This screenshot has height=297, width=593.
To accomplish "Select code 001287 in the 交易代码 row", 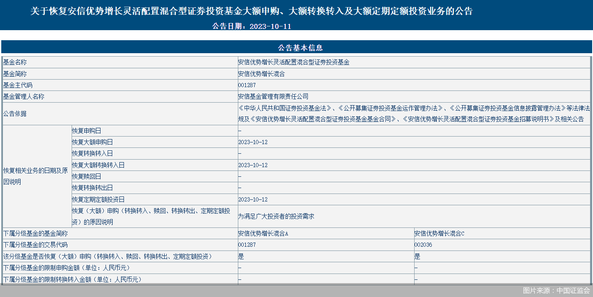I will pyautogui.click(x=247, y=245).
